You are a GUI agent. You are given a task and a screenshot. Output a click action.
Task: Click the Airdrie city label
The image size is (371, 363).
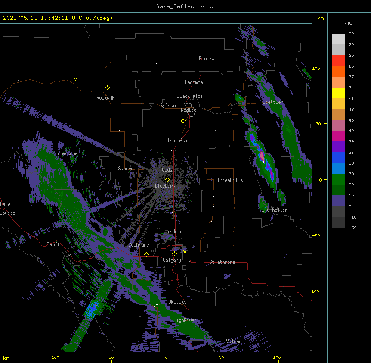173,232
